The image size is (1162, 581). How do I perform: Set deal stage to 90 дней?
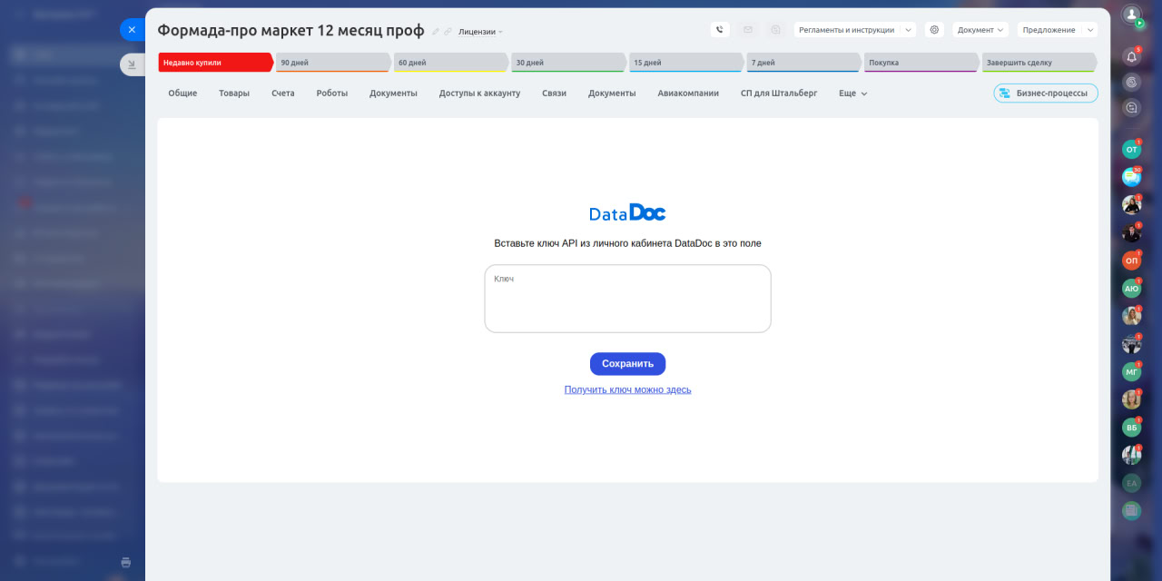(333, 63)
